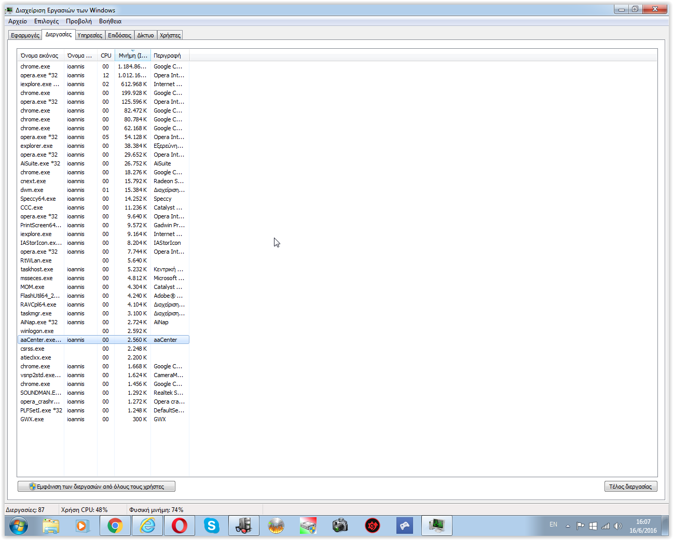Select the taskmgr.exe process
This screenshot has width=673, height=540.
(x=103, y=313)
